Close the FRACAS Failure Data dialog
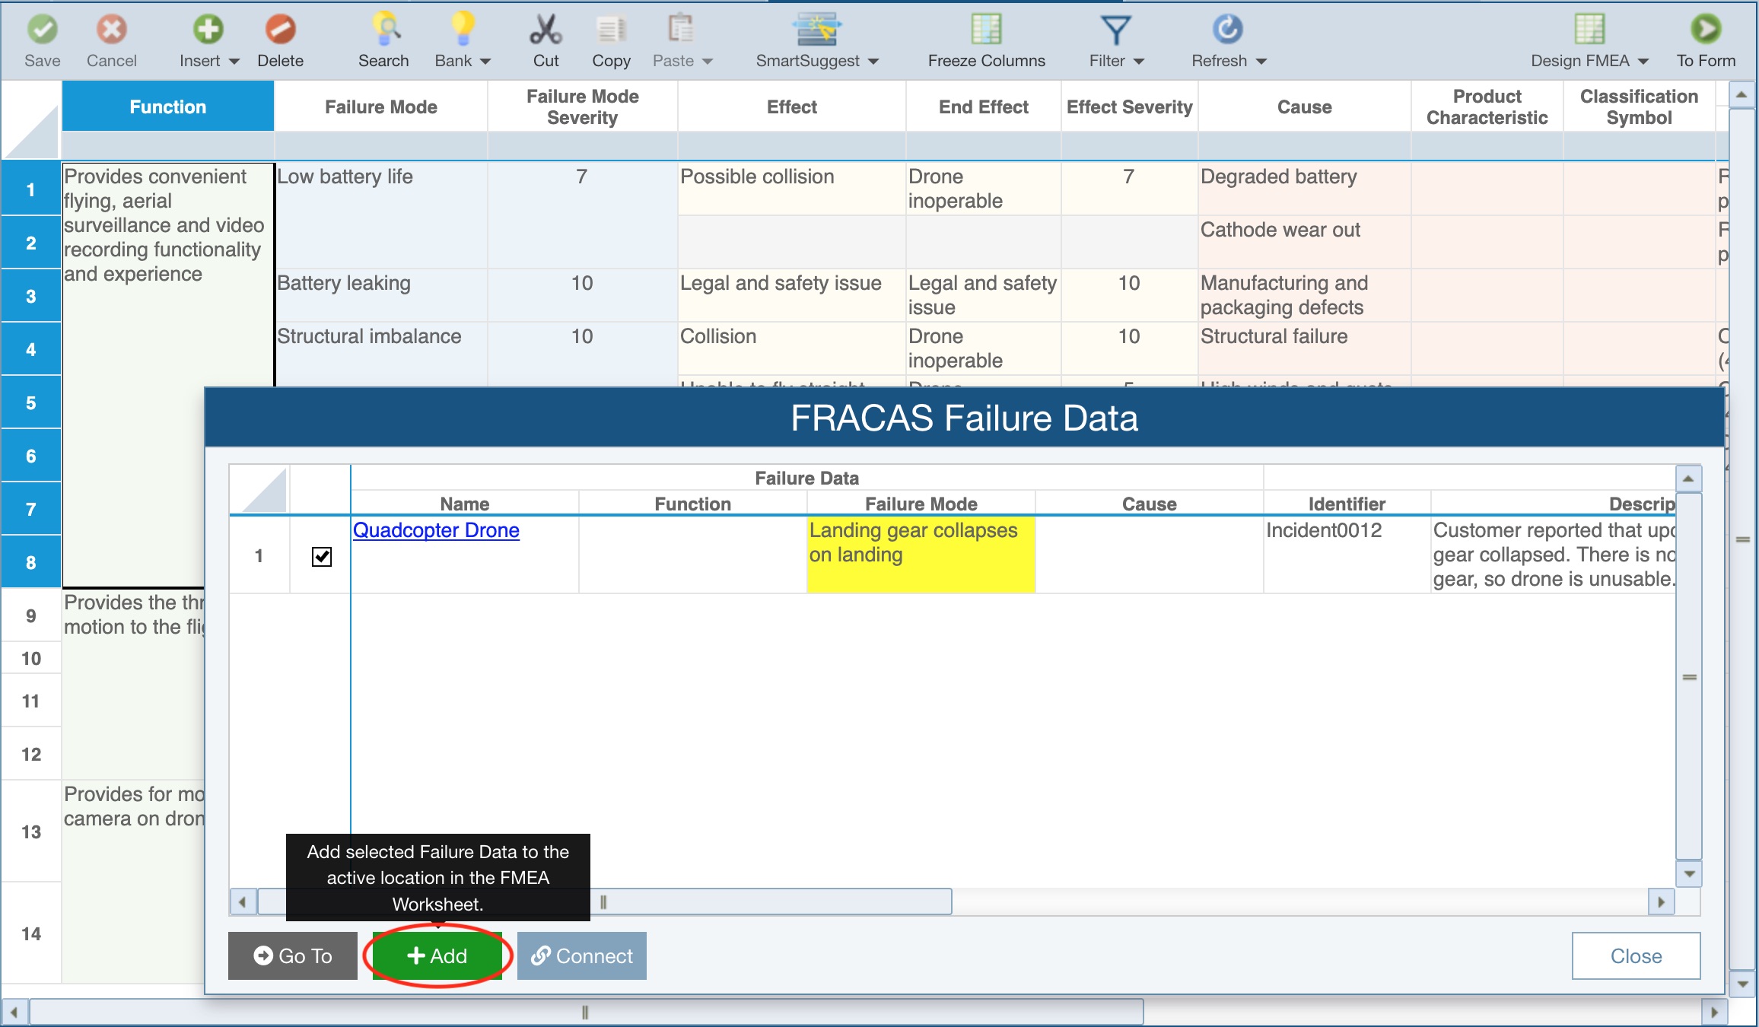 pyautogui.click(x=1636, y=955)
